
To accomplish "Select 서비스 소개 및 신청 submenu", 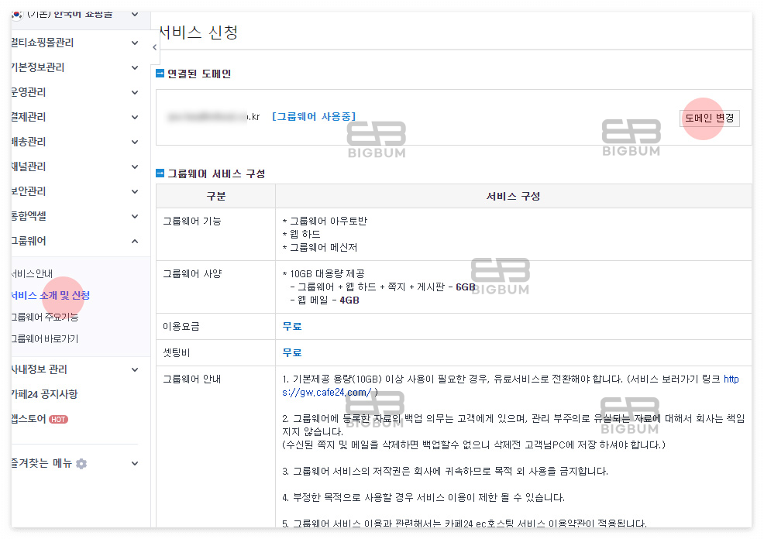I will (50, 296).
